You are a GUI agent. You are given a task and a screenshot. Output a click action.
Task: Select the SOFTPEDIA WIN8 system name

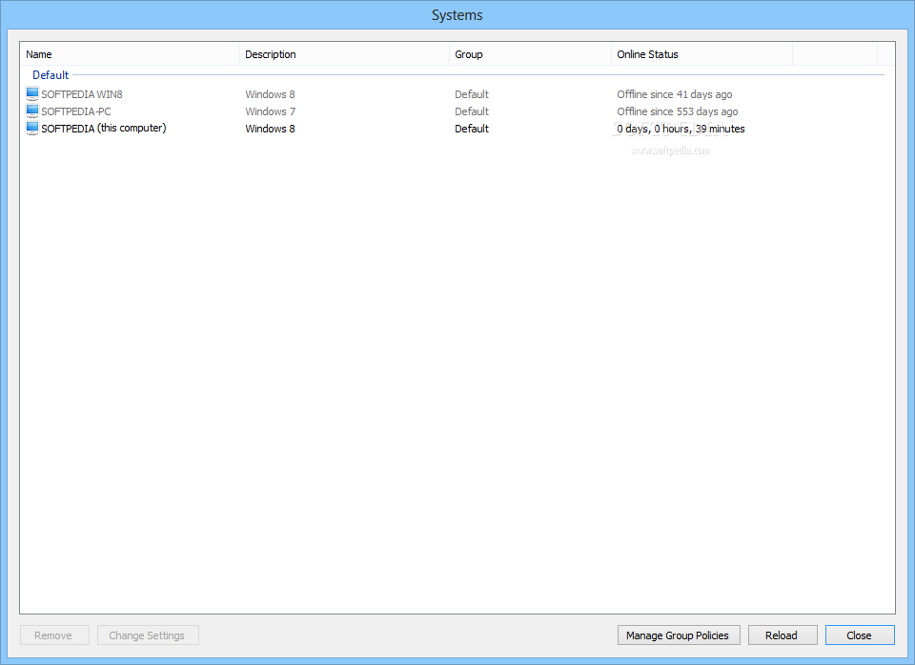pos(82,94)
